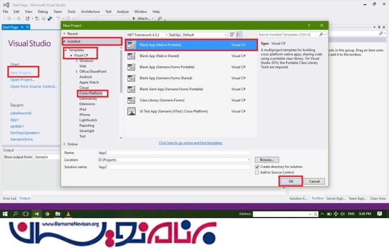The image size is (389, 248).
Task: Click the Browse... button
Action: coord(267,160)
